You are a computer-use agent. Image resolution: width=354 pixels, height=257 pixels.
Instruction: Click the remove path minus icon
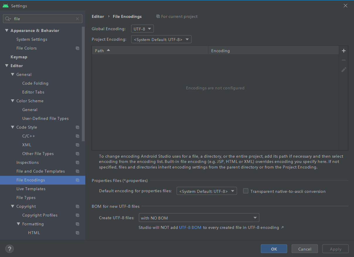pyautogui.click(x=344, y=60)
